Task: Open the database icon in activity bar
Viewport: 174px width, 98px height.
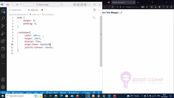Action: [3, 56]
